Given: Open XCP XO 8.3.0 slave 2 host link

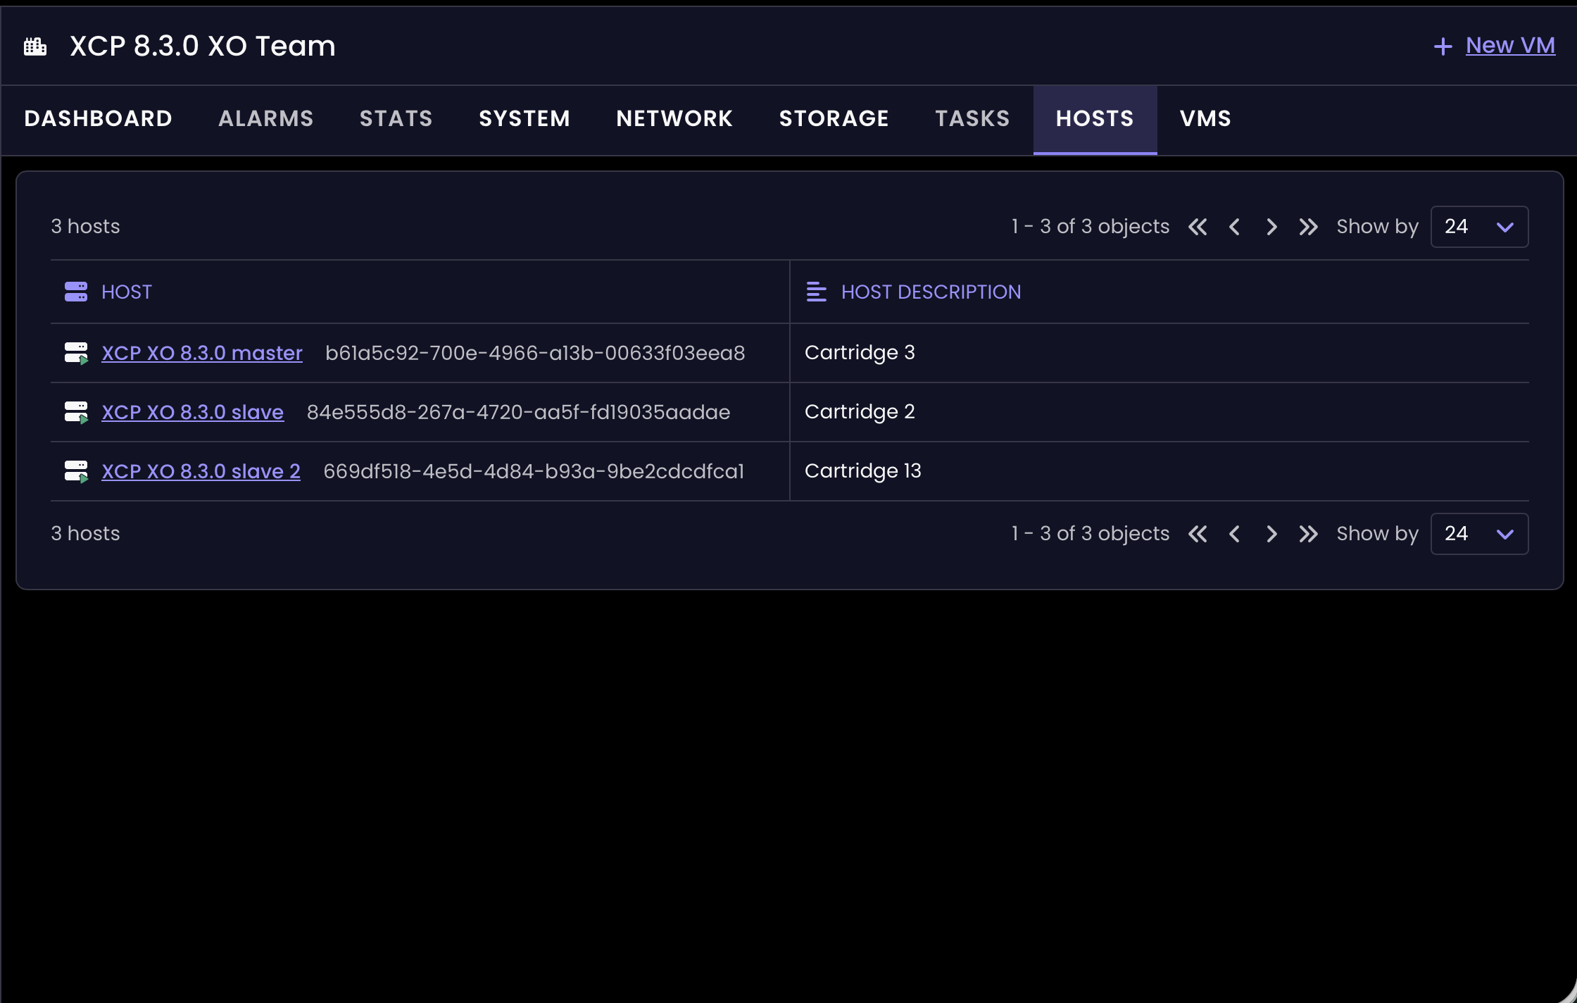Looking at the screenshot, I should [201, 471].
